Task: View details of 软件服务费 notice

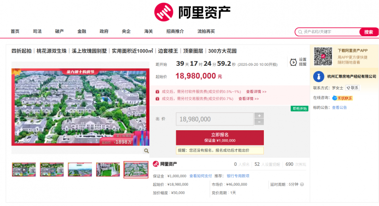Action: 256,92
